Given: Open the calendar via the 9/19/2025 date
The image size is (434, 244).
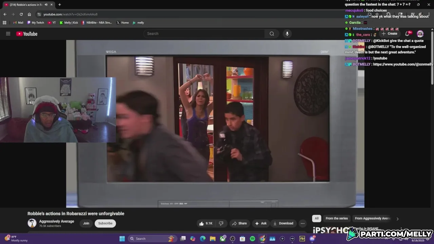Looking at the screenshot, I should [x=418, y=240].
